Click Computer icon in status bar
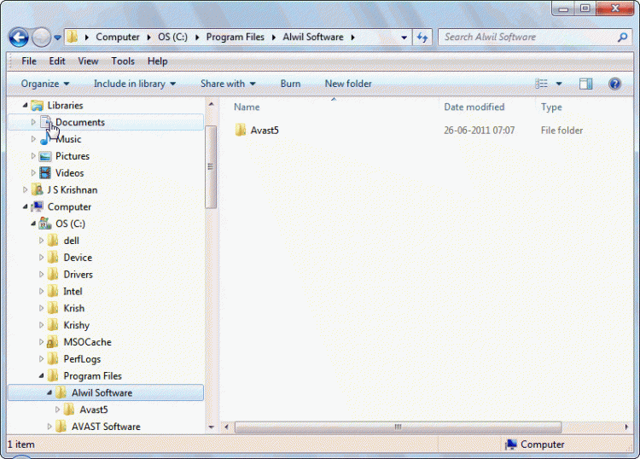Viewport: 640px width, 459px height. (x=511, y=444)
